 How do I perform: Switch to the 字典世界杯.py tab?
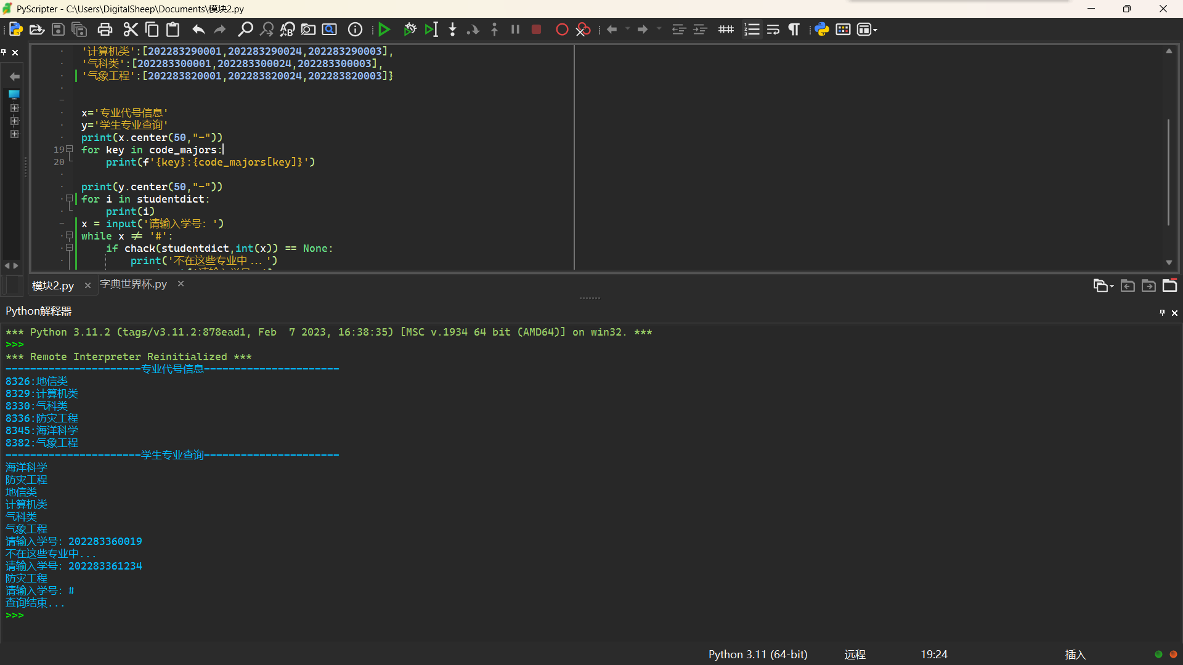point(134,284)
